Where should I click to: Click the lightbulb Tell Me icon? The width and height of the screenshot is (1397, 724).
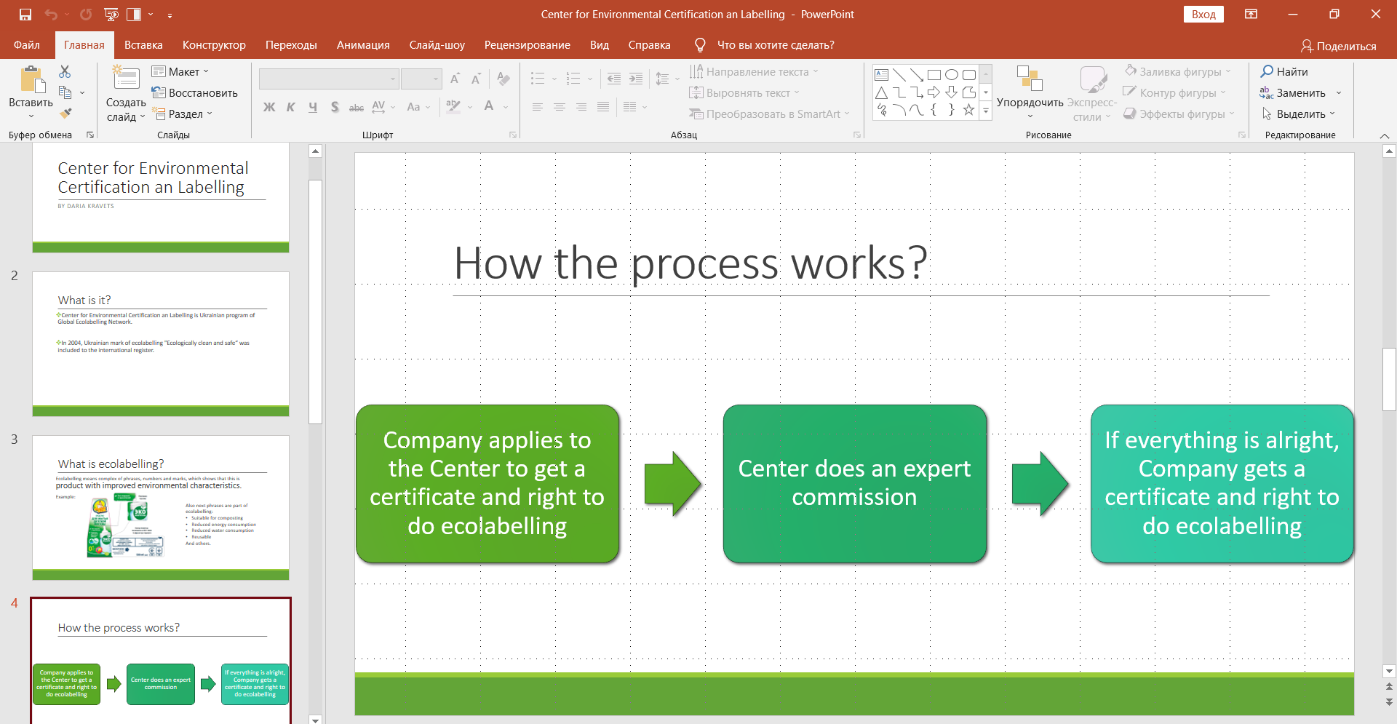[700, 45]
